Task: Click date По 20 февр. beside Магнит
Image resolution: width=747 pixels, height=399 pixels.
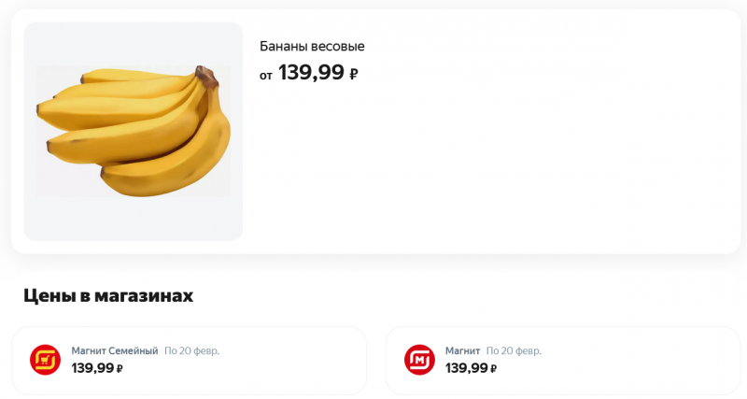Action: click(514, 351)
